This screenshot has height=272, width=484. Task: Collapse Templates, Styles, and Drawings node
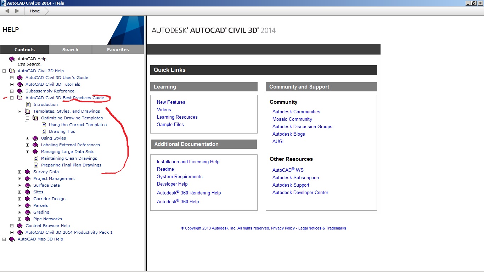pyautogui.click(x=20, y=111)
